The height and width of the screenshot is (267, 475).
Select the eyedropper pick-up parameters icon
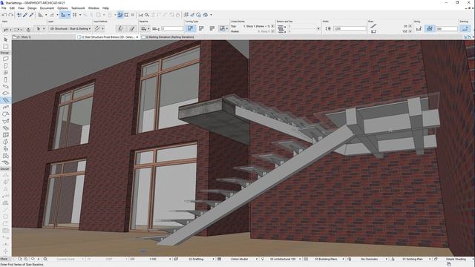25,15
